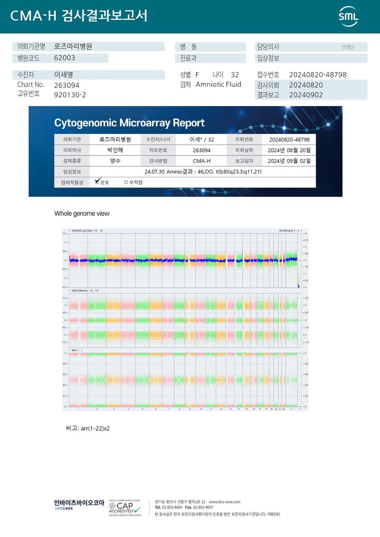Click the 의뢰기관명 label
Image resolution: width=380 pixels, height=537 pixels.
click(x=31, y=46)
